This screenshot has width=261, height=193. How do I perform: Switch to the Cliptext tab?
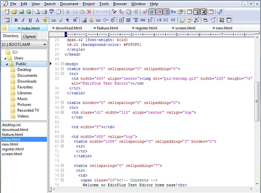pos(29,36)
